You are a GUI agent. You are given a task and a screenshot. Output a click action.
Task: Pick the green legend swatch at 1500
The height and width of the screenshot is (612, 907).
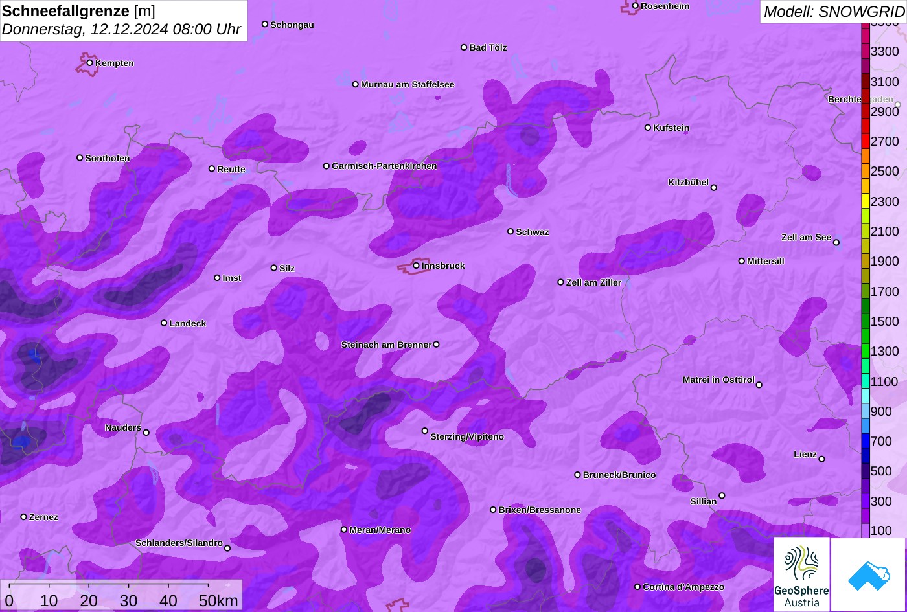click(866, 321)
